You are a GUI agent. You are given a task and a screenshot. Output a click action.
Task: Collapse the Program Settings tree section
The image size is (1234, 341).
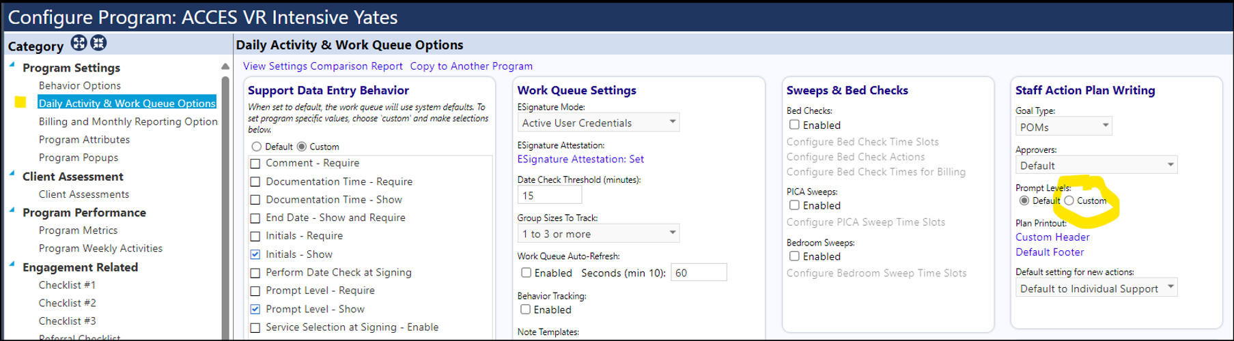click(x=12, y=65)
